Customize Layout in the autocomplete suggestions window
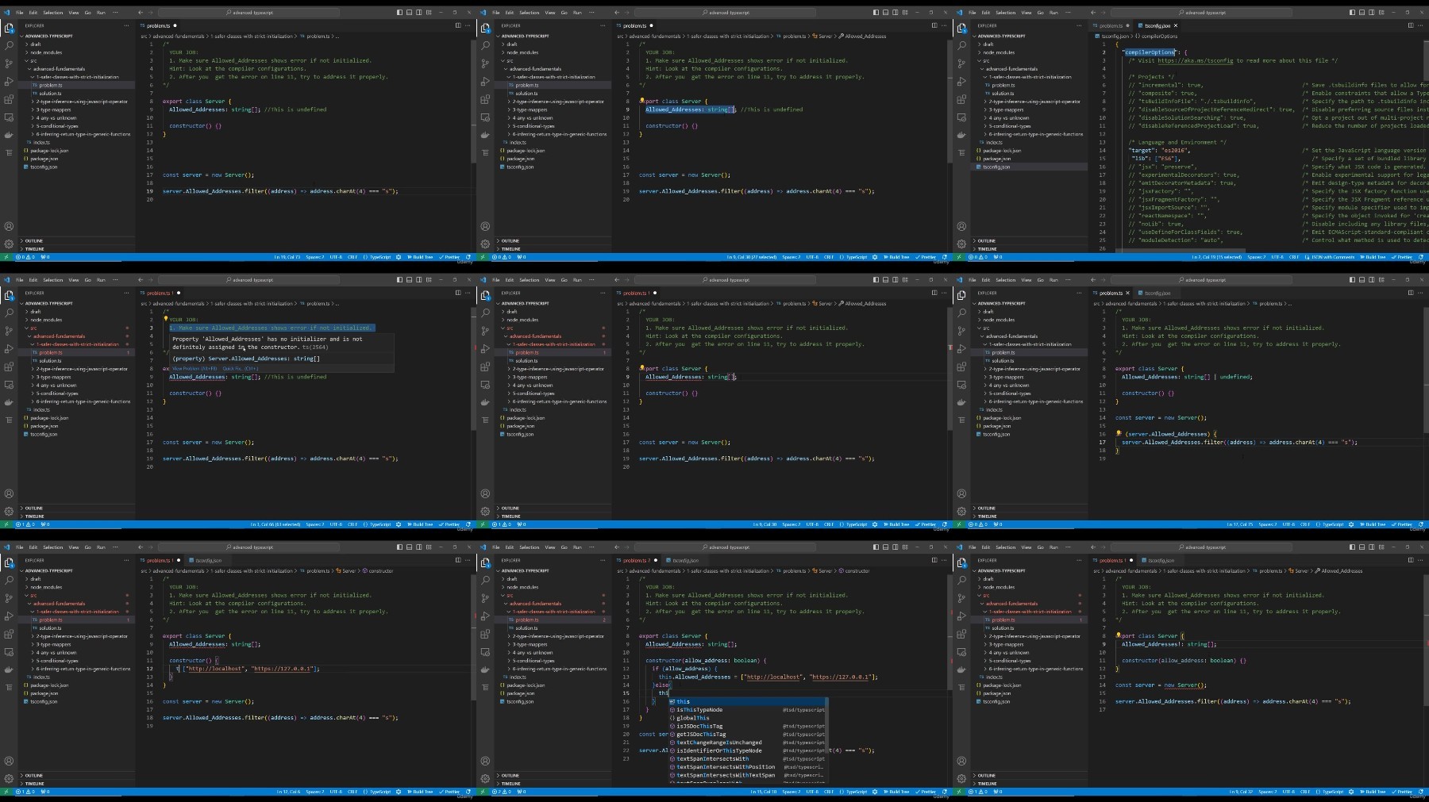The width and height of the screenshot is (1429, 802). point(905,547)
